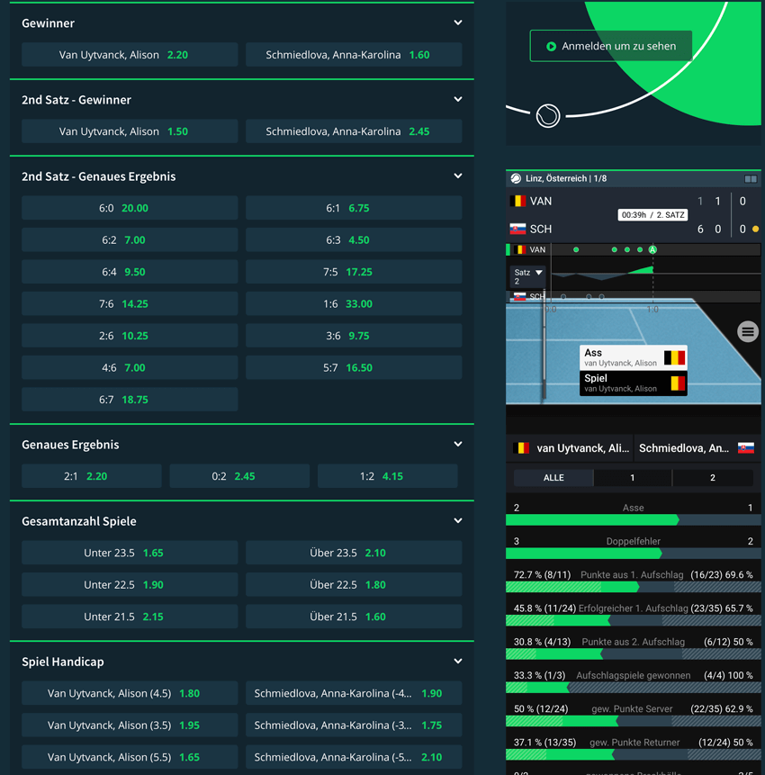
Task: Bet Unter 23.5 games at 1.65
Action: [130, 553]
